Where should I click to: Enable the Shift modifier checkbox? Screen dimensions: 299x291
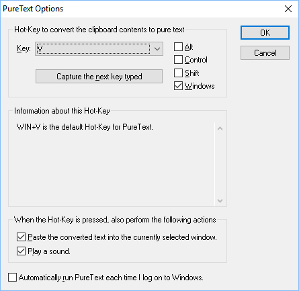(178, 73)
